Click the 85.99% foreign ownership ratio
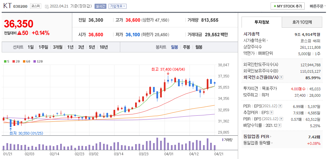 pyautogui.click(x=313, y=78)
